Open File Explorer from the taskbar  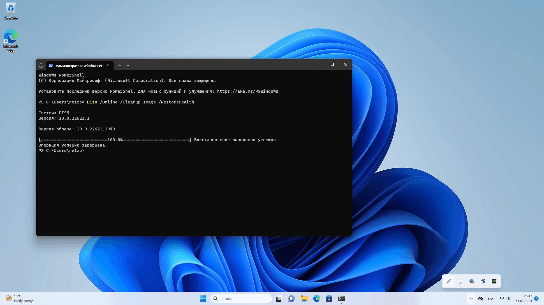click(x=304, y=298)
